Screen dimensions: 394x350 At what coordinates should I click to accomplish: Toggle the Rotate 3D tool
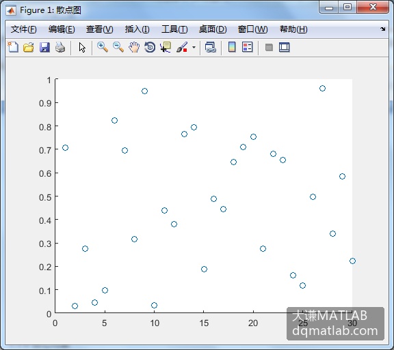pyautogui.click(x=150, y=47)
